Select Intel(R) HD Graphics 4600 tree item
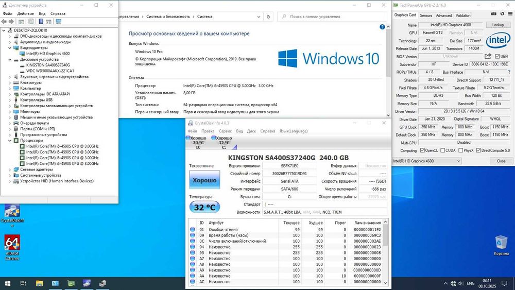 [48, 54]
